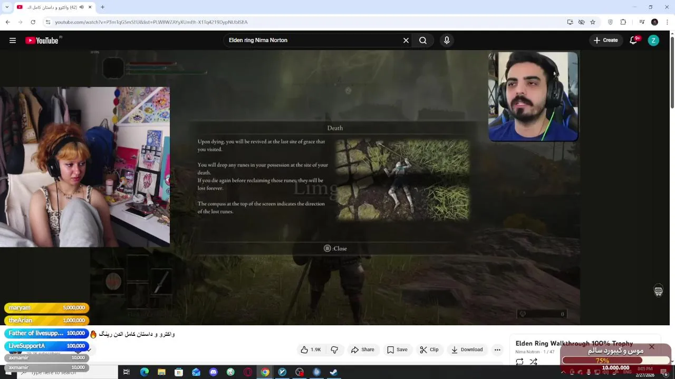675x379 pixels.
Task: Click the Windows taskbar search box
Action: point(67,372)
